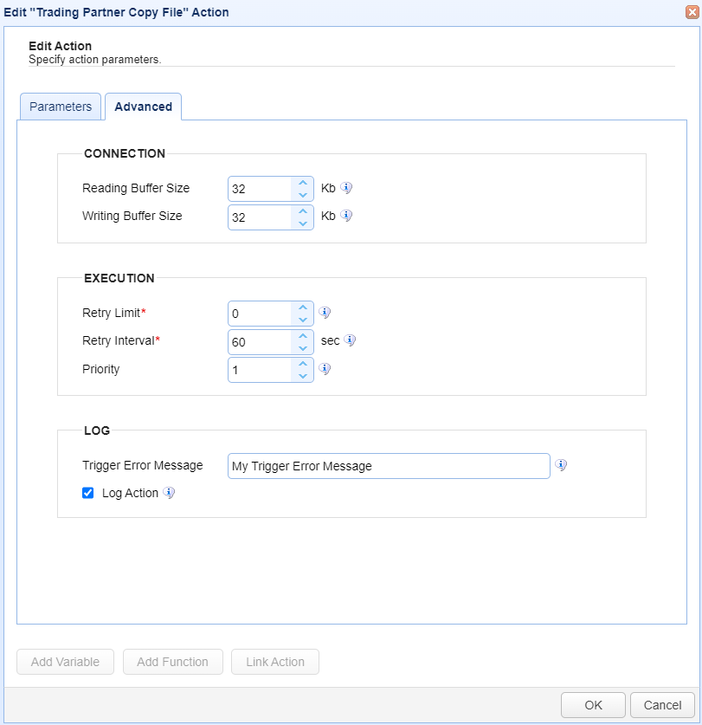Click info icon for Trigger Error Message
Viewport: 702px width, 725px height.
pos(561,464)
